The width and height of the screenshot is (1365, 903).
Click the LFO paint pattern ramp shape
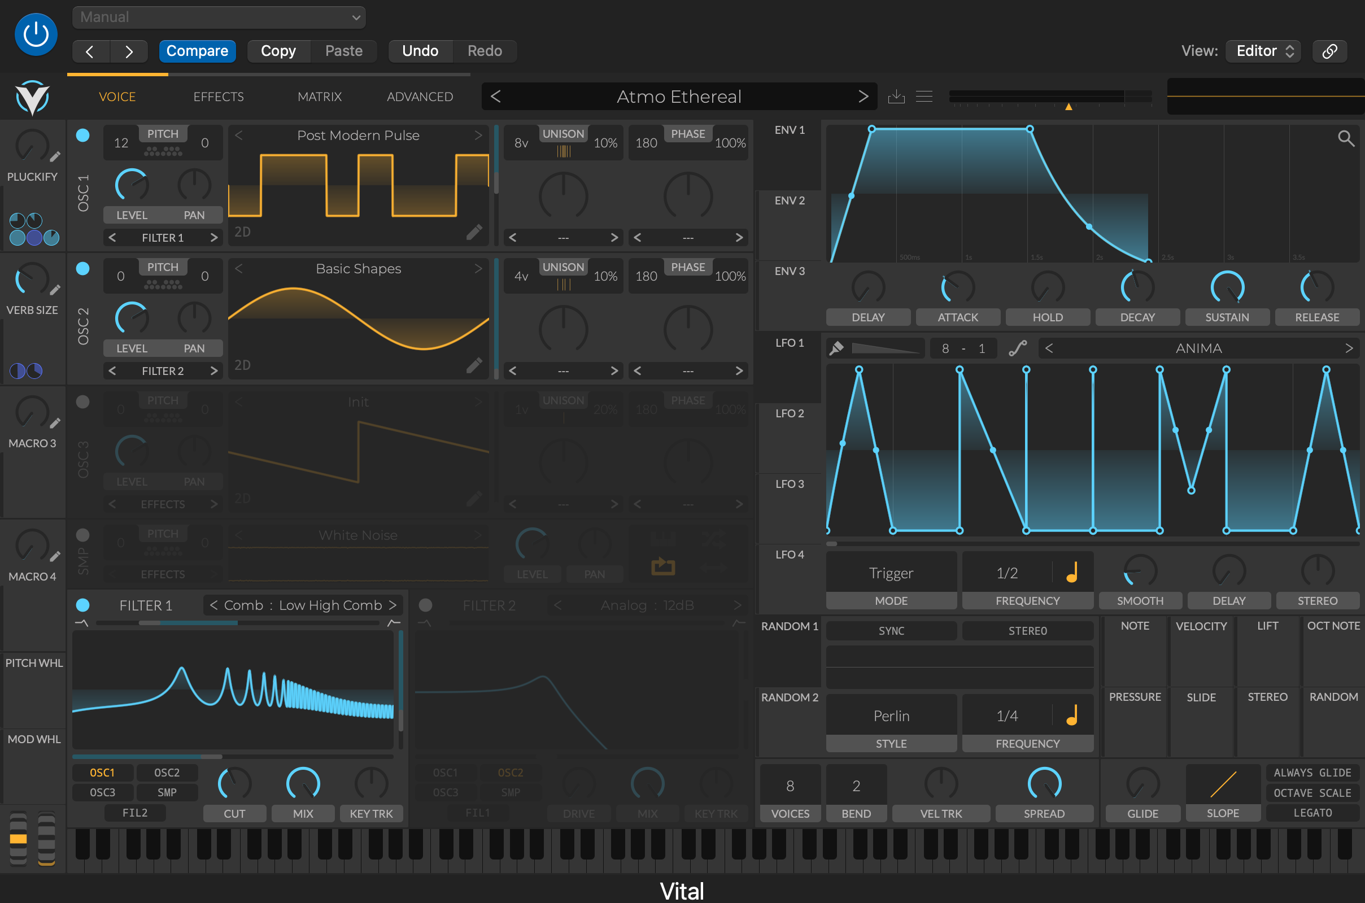[x=886, y=348]
